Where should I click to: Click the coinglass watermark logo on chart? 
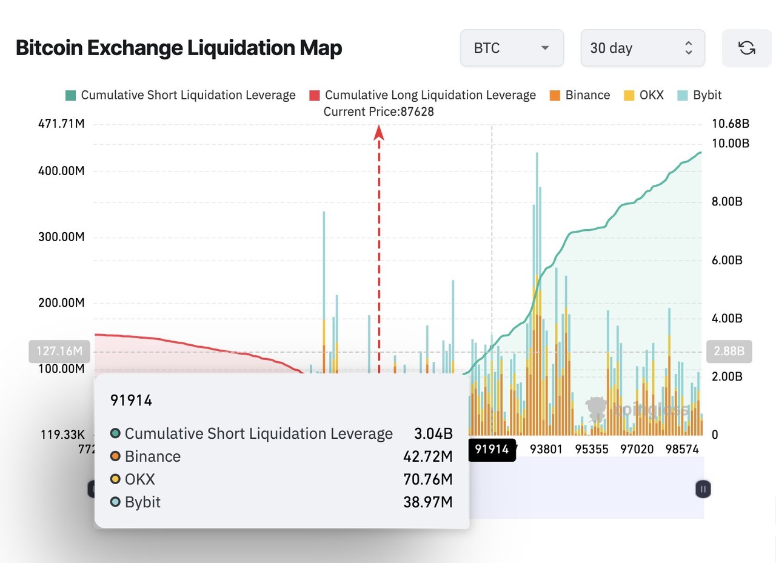(x=597, y=410)
